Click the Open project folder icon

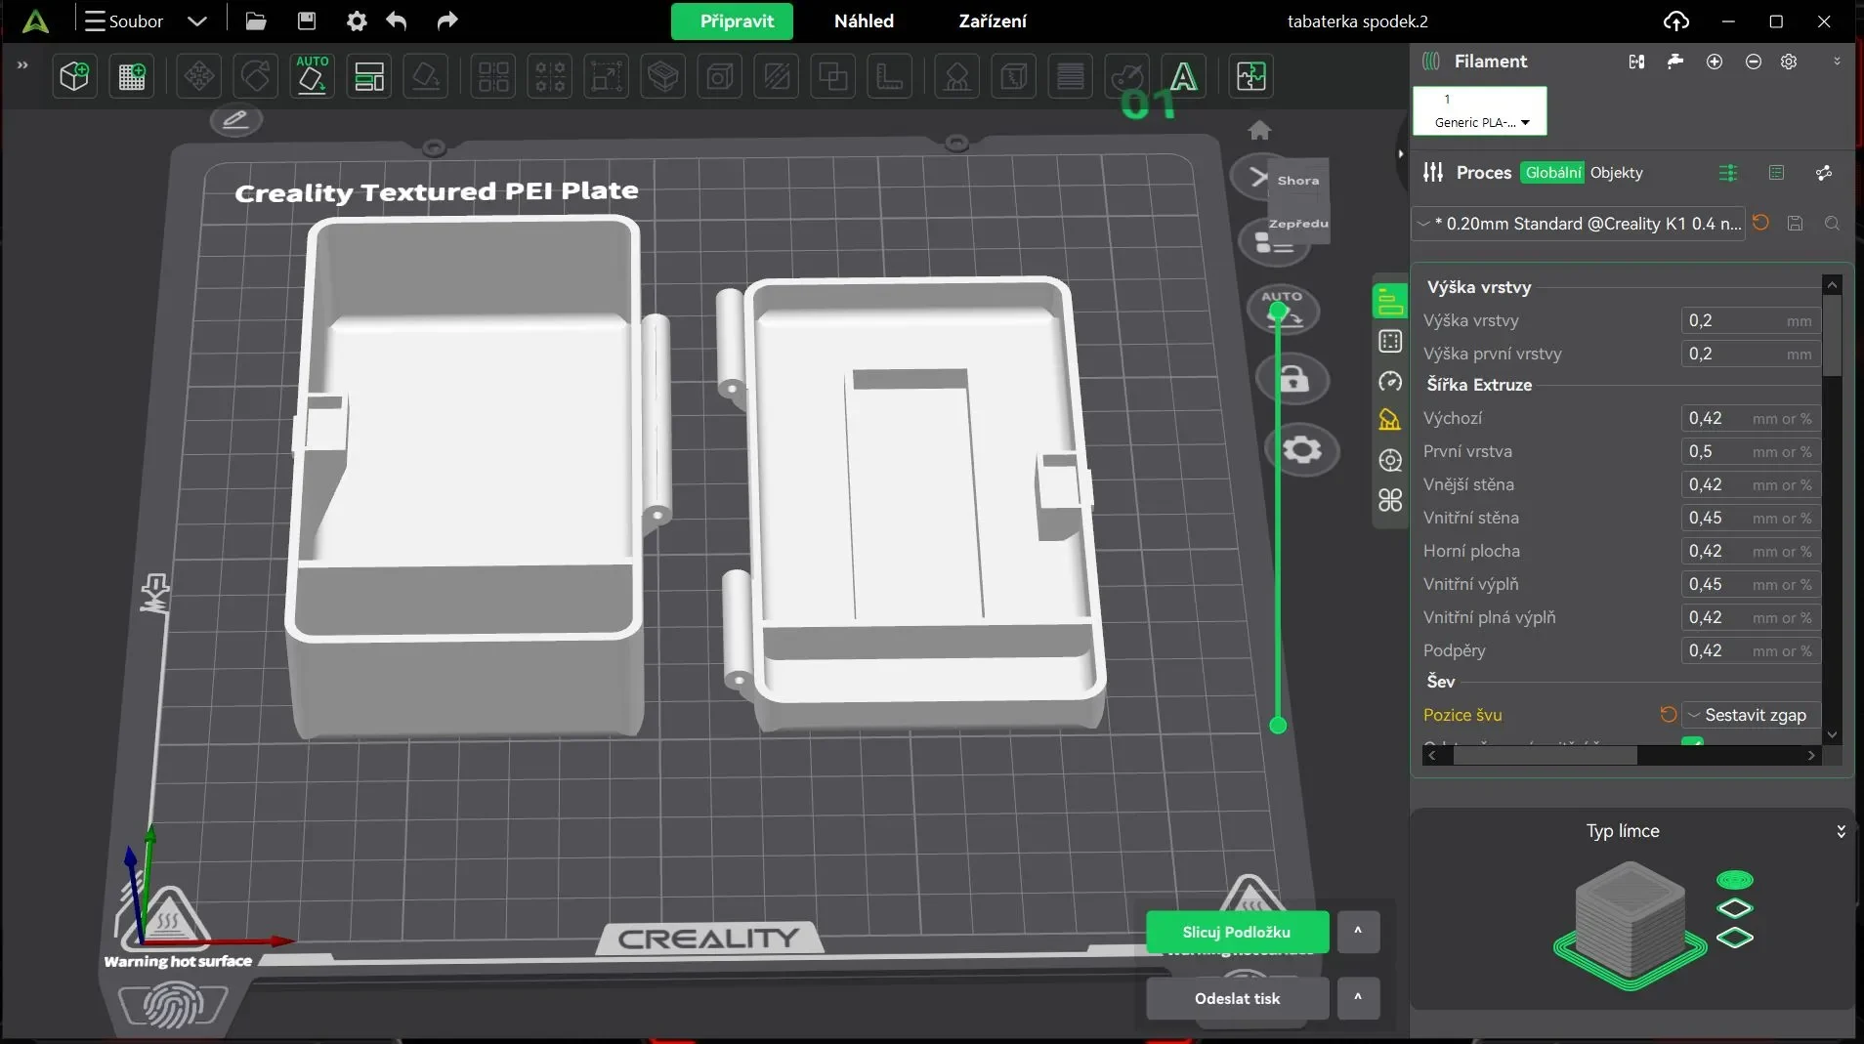256,21
